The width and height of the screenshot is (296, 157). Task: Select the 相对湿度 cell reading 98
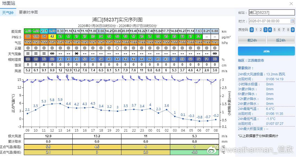click(x=28, y=59)
